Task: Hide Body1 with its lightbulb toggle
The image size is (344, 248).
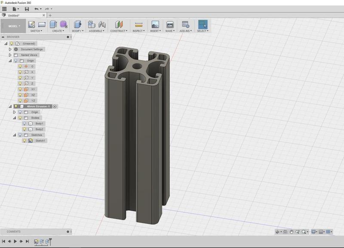Action: tap(25, 122)
